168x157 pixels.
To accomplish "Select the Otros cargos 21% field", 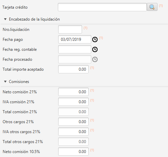I will (x=73, y=122).
